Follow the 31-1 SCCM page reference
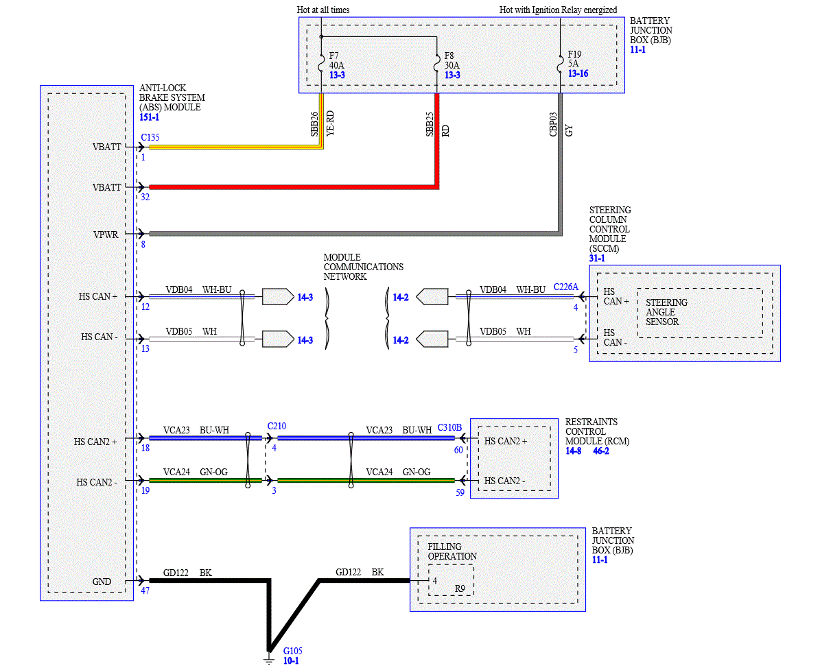The height and width of the screenshot is (670, 820). (x=597, y=258)
